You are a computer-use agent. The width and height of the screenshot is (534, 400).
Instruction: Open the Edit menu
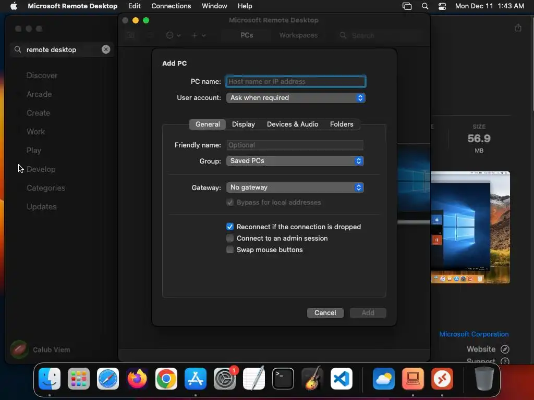coord(134,6)
